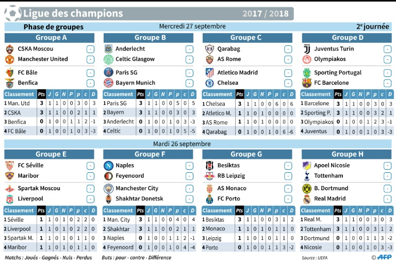Click the Real Madrid crest
396x264 pixels.
(x=307, y=199)
